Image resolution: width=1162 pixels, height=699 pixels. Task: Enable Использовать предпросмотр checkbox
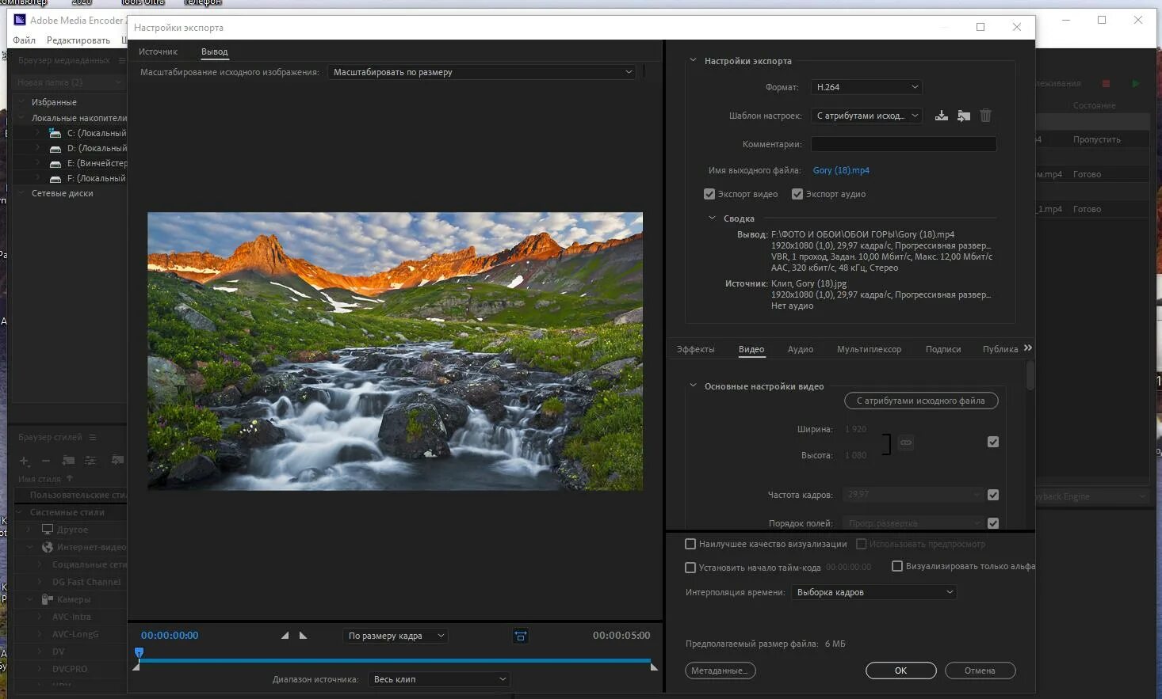[862, 544]
